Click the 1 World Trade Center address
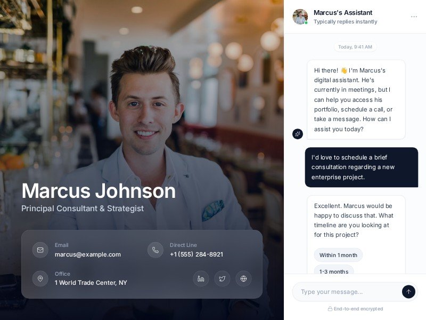Viewport: 426px width, 320px height. (91, 283)
